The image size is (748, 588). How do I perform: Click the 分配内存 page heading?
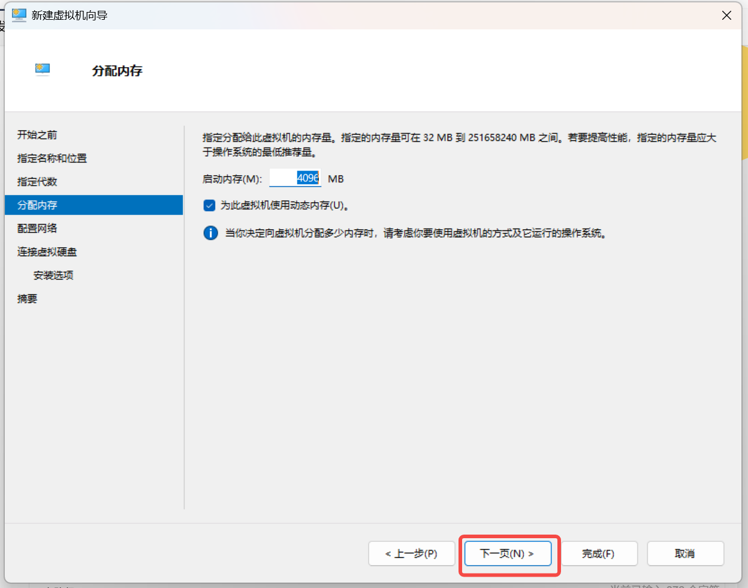click(x=117, y=71)
